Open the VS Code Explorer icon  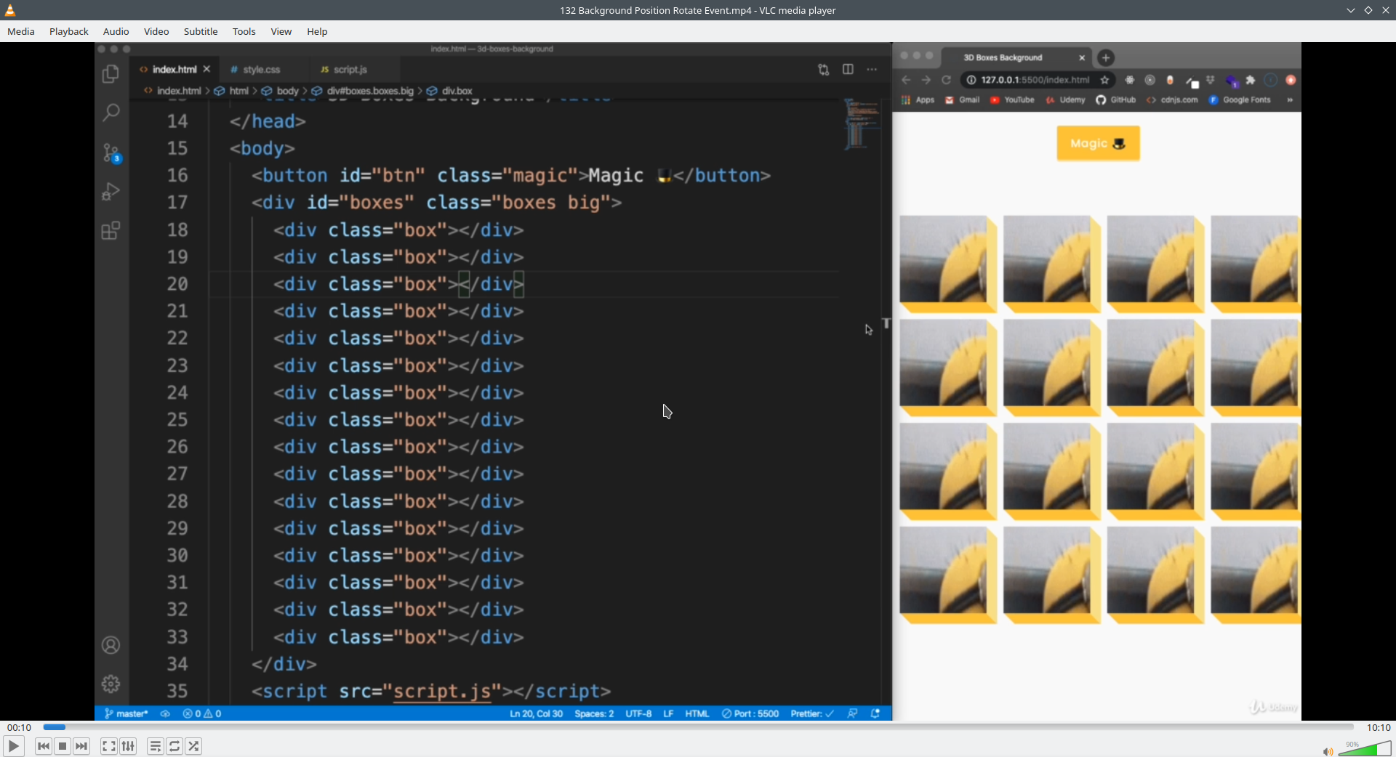click(111, 74)
